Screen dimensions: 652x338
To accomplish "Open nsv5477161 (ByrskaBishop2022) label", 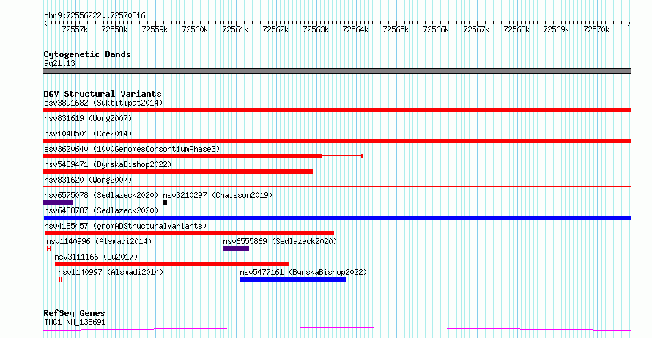I will coord(303,272).
